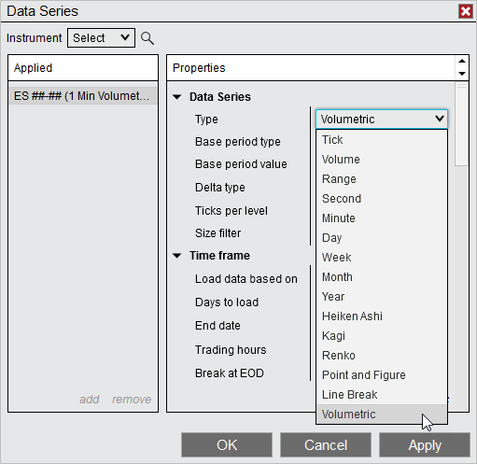Collapse the Data Series section
Image resolution: width=477 pixels, height=464 pixels.
coord(177,97)
